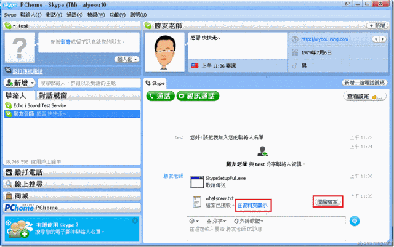This screenshot has height=247, width=394.
Task: Click the green status icon beside 勝友老師 header
Action: pyautogui.click(x=148, y=26)
